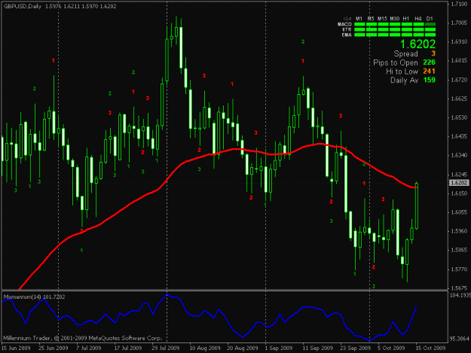Click the large green 1.6202 price readout

(417, 44)
